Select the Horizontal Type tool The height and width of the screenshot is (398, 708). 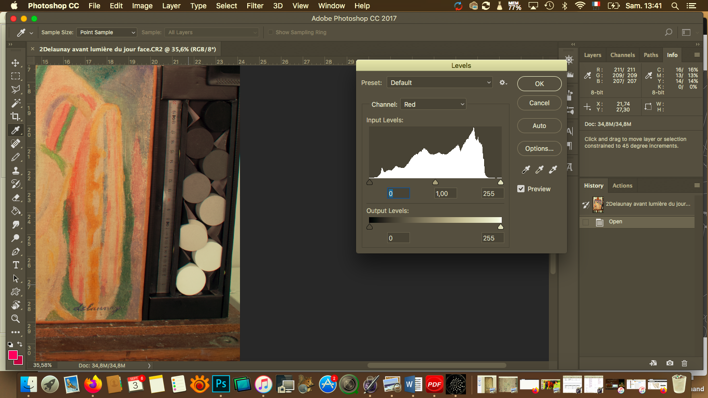point(16,265)
